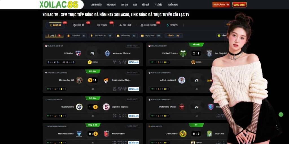Click the Vancouver Whitecaps team crest

click(x=107, y=53)
